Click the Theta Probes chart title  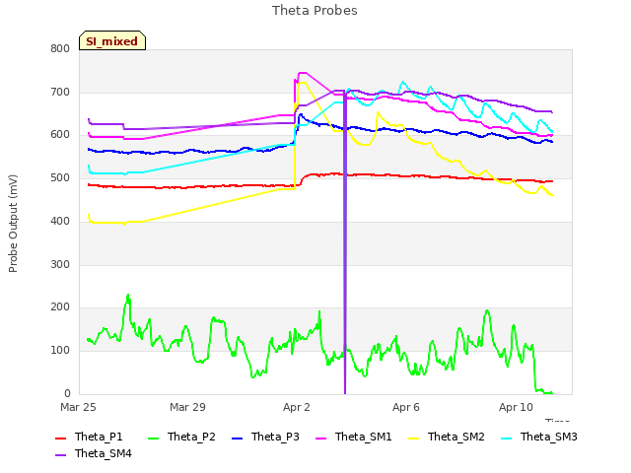tap(315, 11)
